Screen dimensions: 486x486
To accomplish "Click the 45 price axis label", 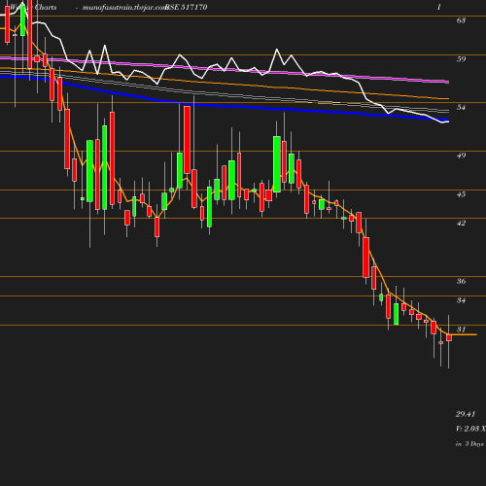I will pyautogui.click(x=461, y=194).
